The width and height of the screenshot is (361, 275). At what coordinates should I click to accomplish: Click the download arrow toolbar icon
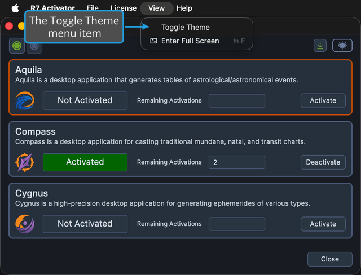[x=320, y=45]
